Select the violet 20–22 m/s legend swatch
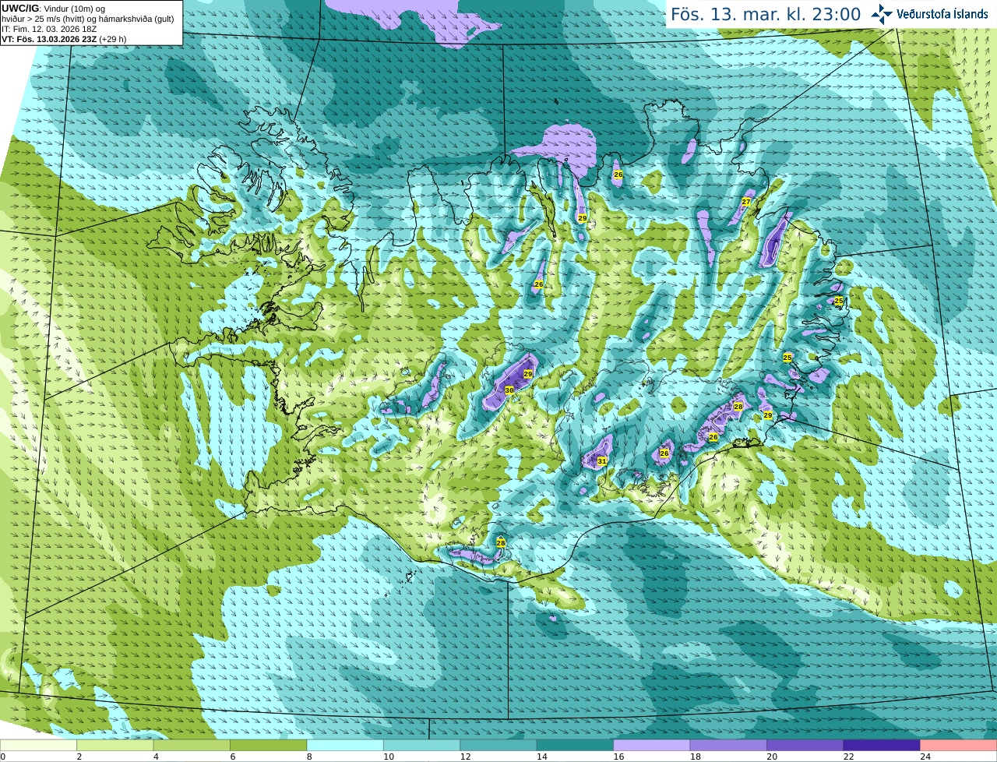 tap(805, 745)
